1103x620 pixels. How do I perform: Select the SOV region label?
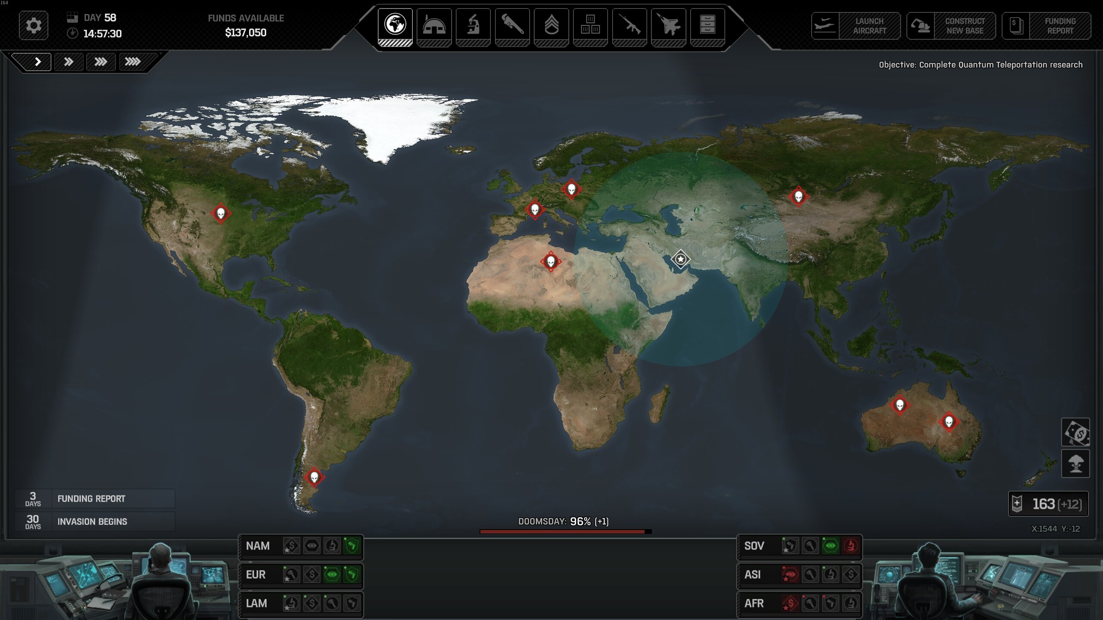(754, 546)
